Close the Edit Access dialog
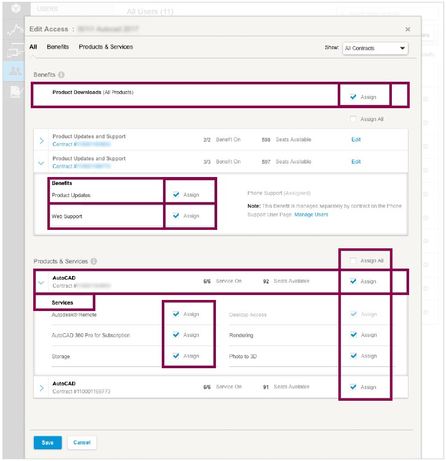The height and width of the screenshot is (461, 446). 407,29
